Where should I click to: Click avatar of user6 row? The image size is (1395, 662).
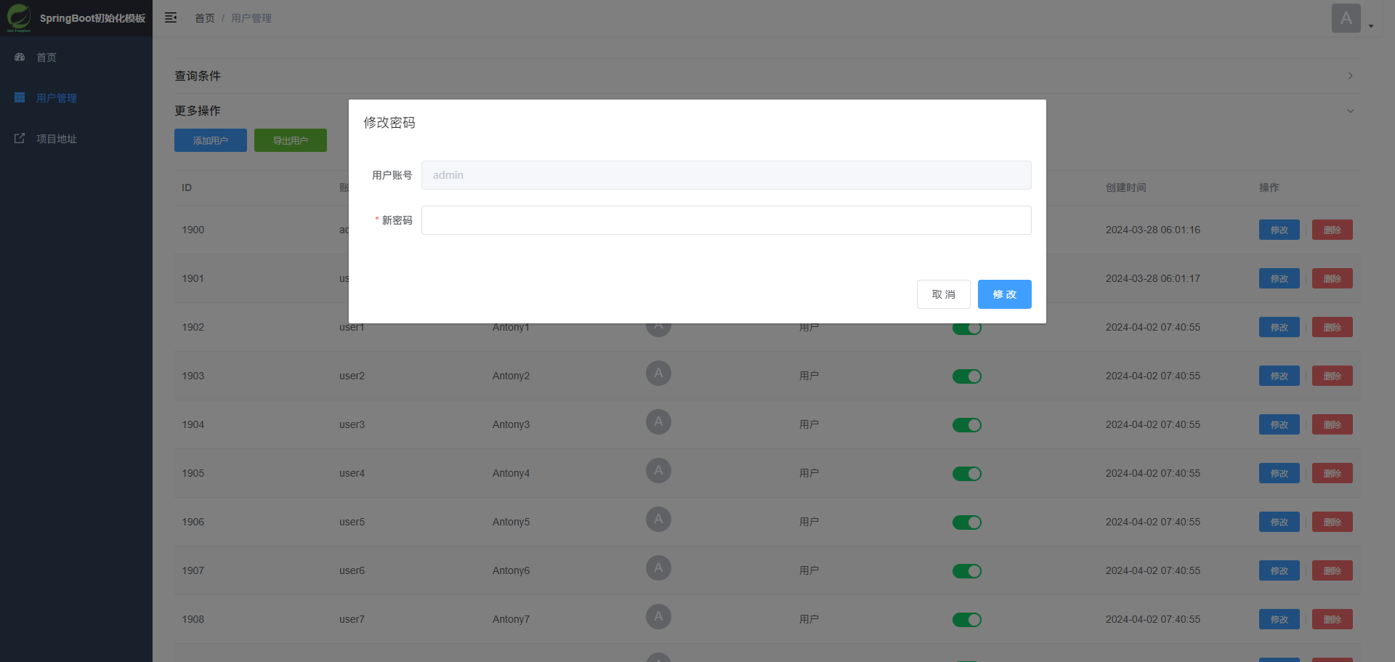coord(658,568)
